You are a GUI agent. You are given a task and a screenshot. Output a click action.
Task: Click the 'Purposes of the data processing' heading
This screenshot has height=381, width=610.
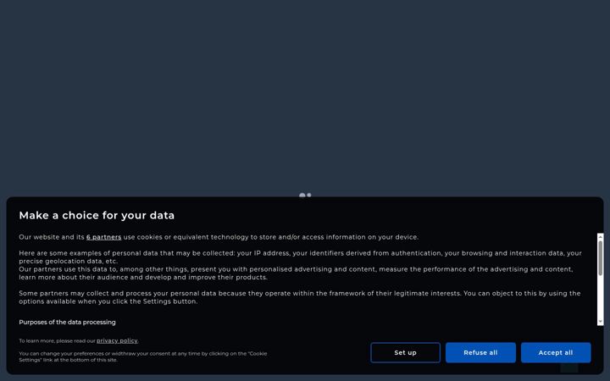pyautogui.click(x=67, y=322)
